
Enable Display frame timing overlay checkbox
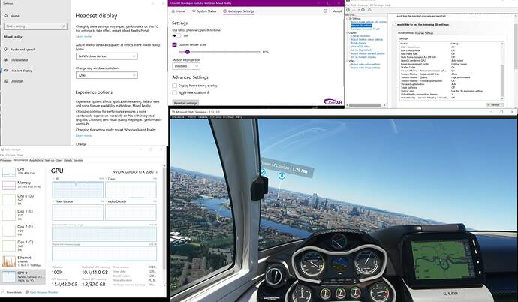[x=174, y=86]
